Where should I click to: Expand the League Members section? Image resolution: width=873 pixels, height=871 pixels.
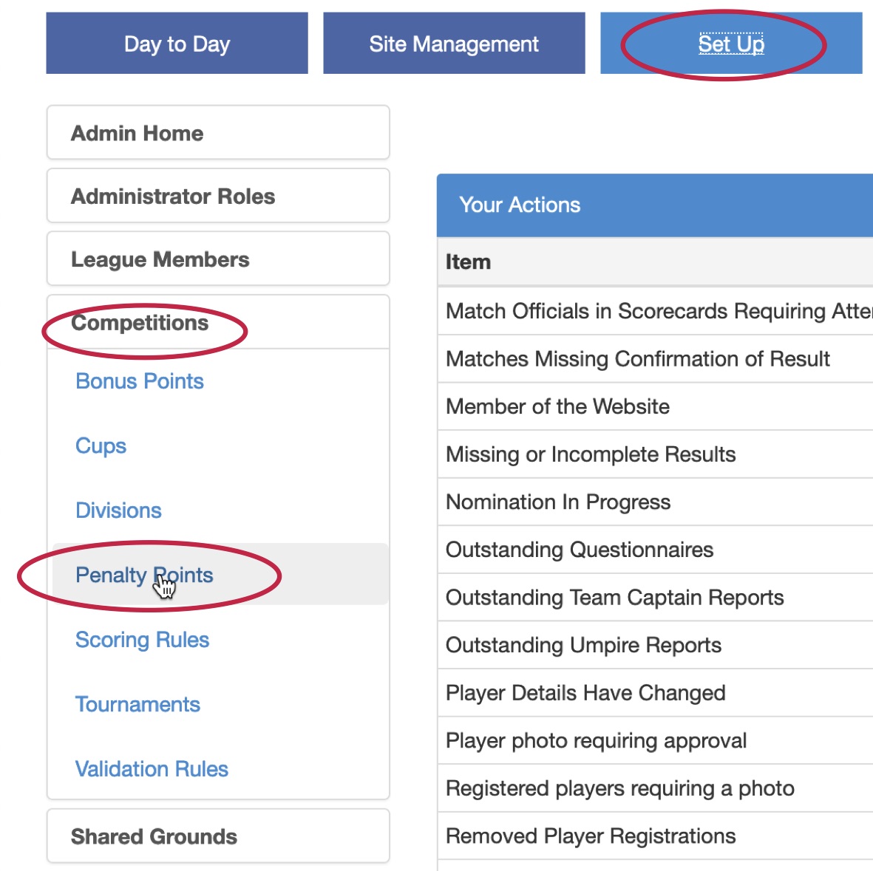218,259
